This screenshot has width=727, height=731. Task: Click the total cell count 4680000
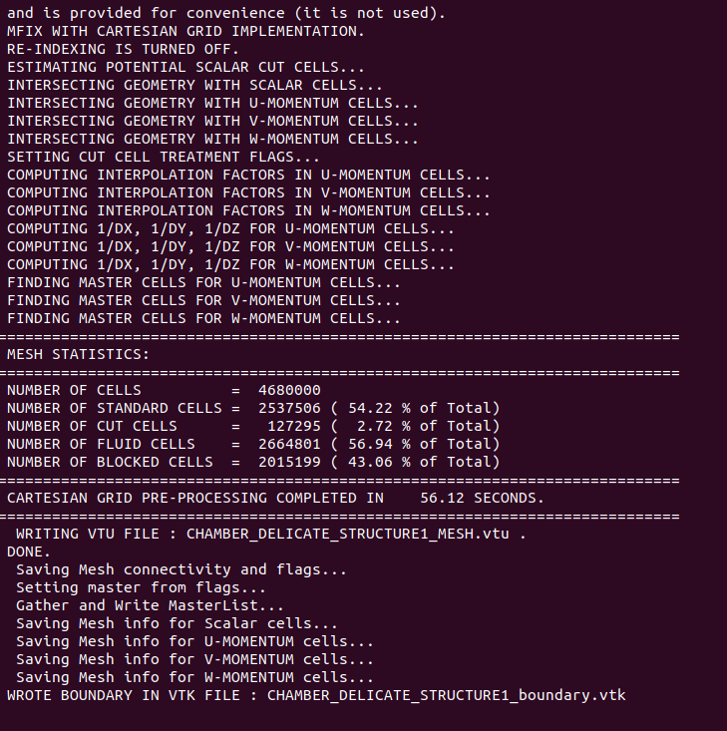point(289,390)
